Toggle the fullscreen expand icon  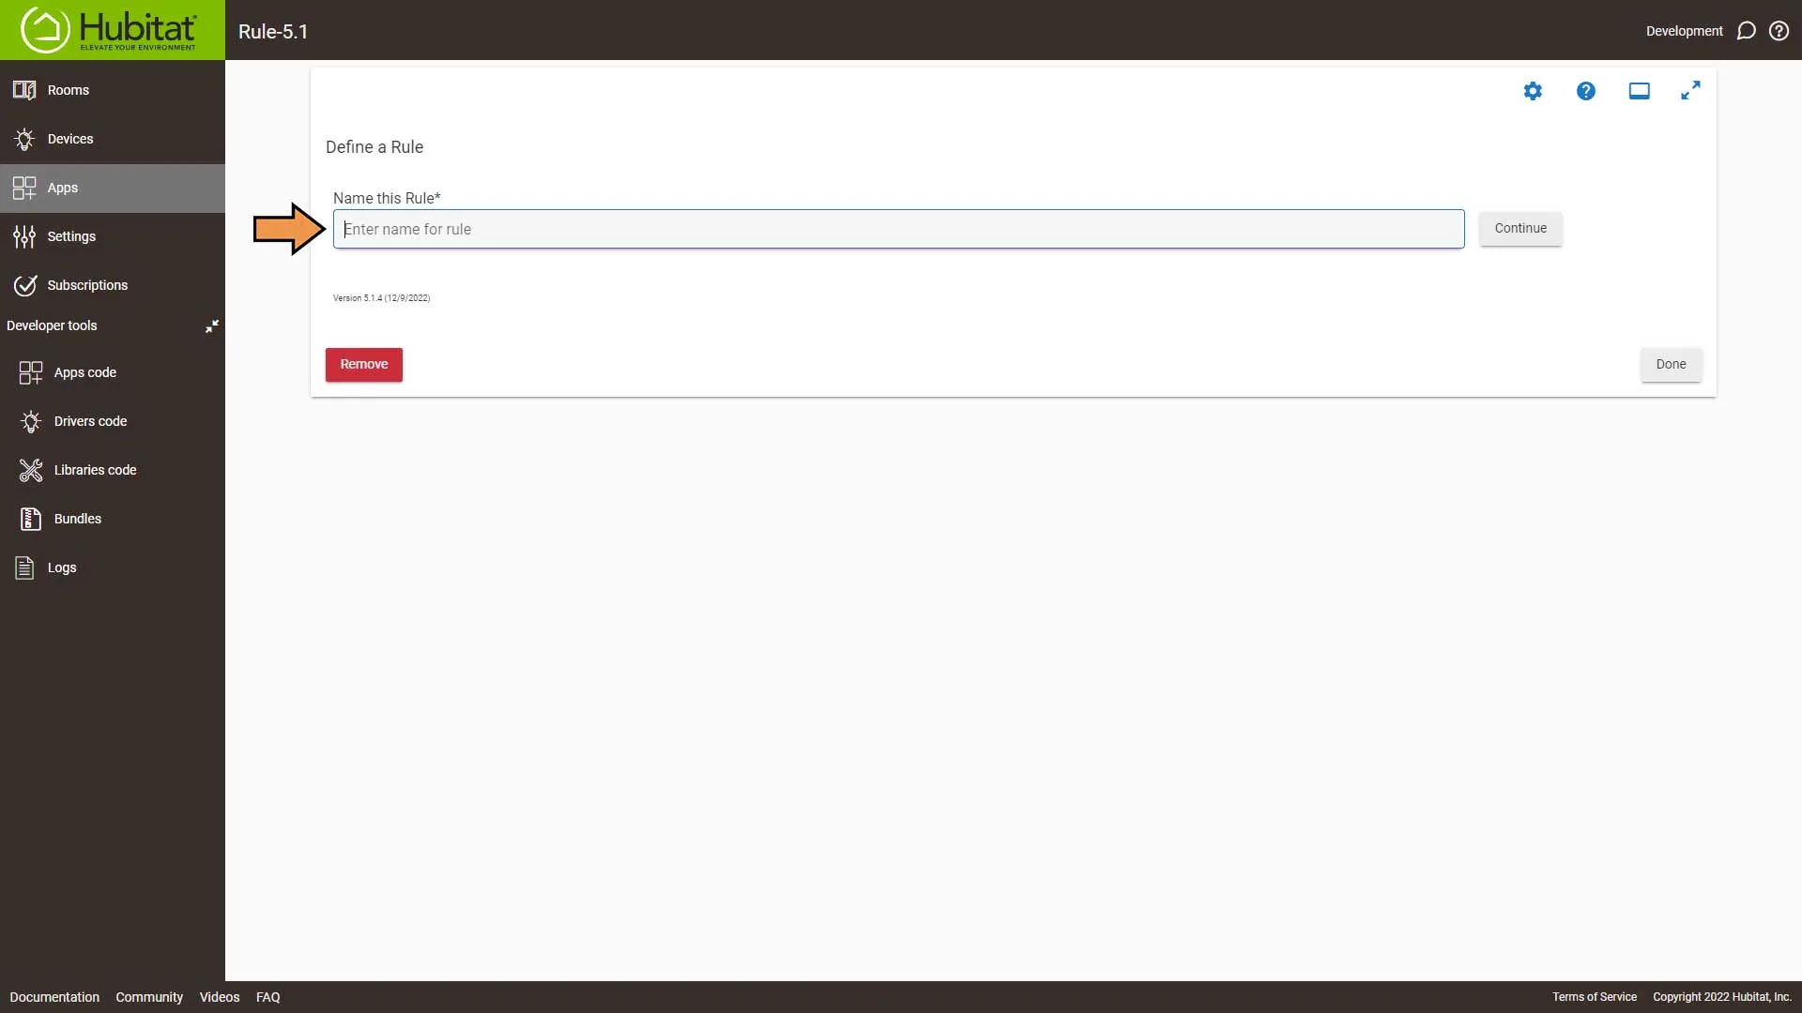pos(1690,89)
